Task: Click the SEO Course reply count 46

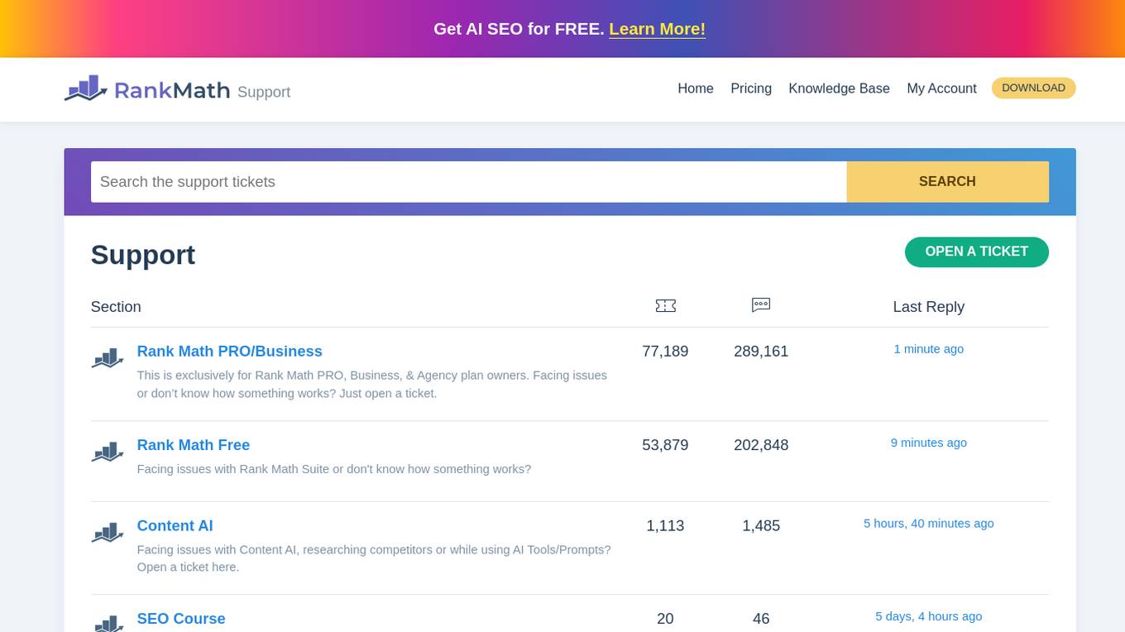Action: tap(761, 619)
